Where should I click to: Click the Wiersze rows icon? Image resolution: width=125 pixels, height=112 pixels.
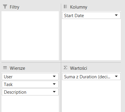[x=5, y=68]
